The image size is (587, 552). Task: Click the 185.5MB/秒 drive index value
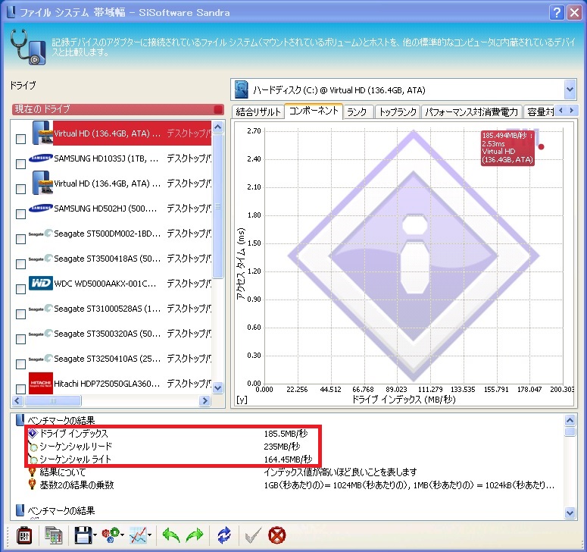click(286, 434)
